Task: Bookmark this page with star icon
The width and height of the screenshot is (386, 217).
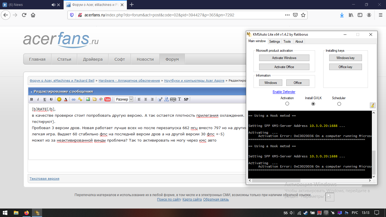Action: point(303,15)
